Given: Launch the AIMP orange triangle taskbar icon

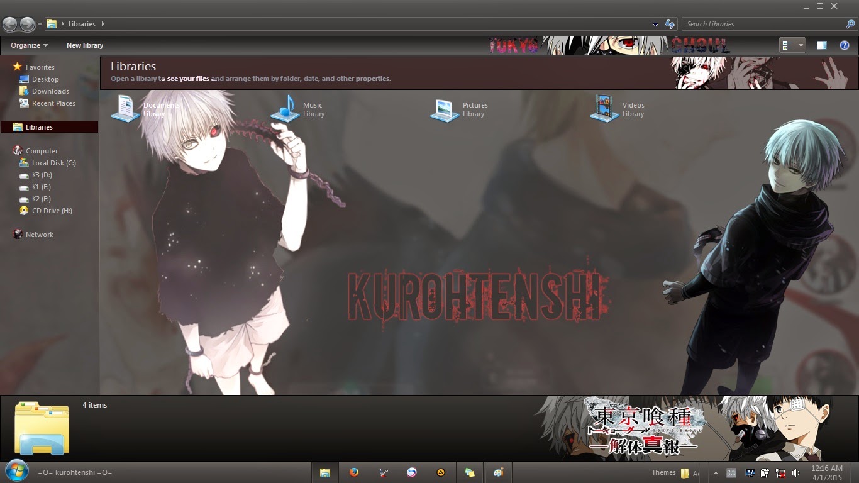Looking at the screenshot, I should point(441,472).
